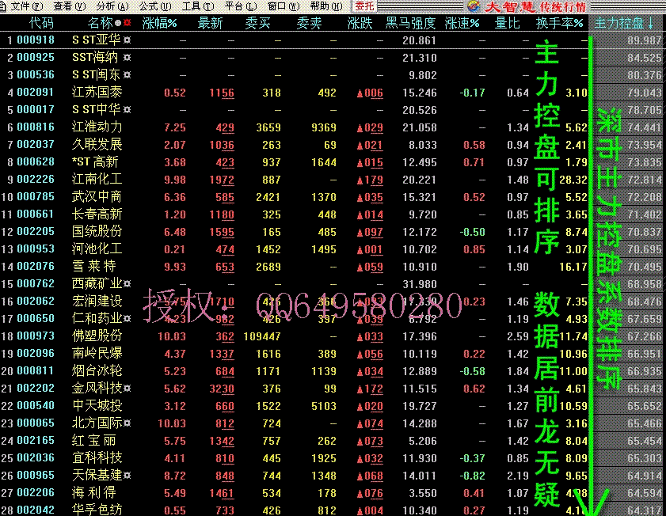This screenshot has height=516, width=666.
Task: Click the 委买 value 109447
Action: click(262, 336)
